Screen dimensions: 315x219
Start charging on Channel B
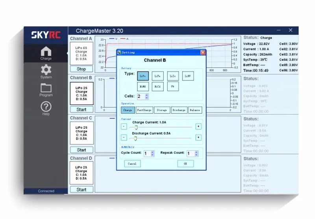click(x=82, y=109)
